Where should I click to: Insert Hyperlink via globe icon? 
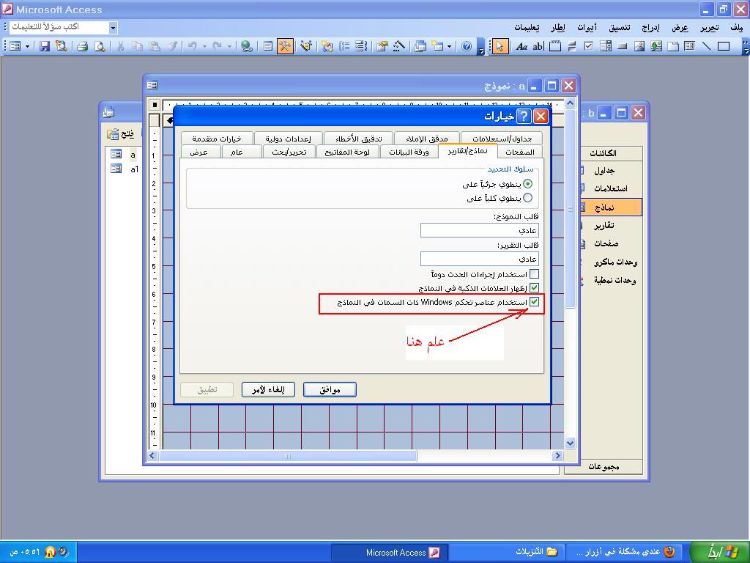click(246, 46)
